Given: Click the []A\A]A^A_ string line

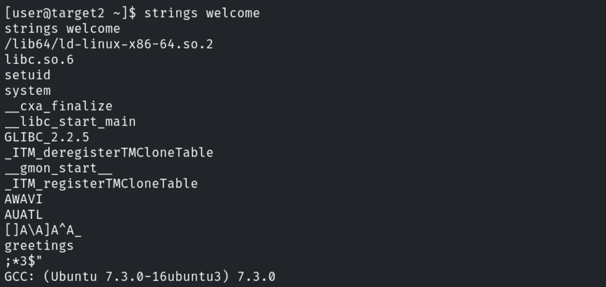Looking at the screenshot, I should pyautogui.click(x=43, y=230).
